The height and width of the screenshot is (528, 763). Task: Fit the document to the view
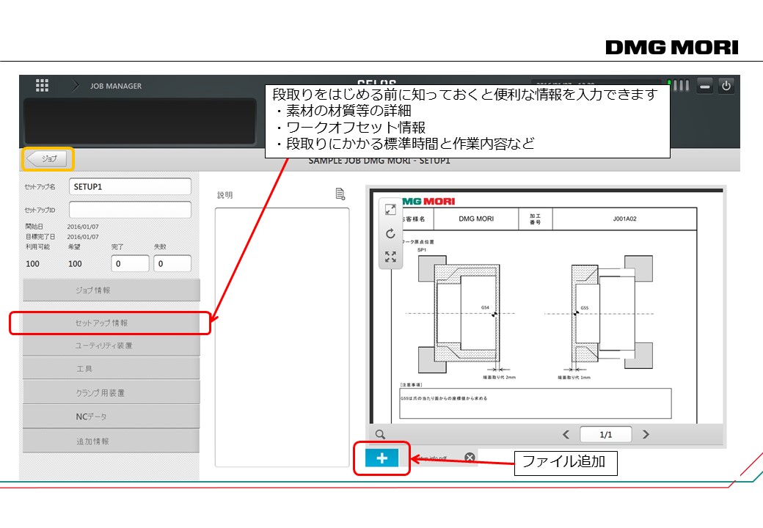390,257
